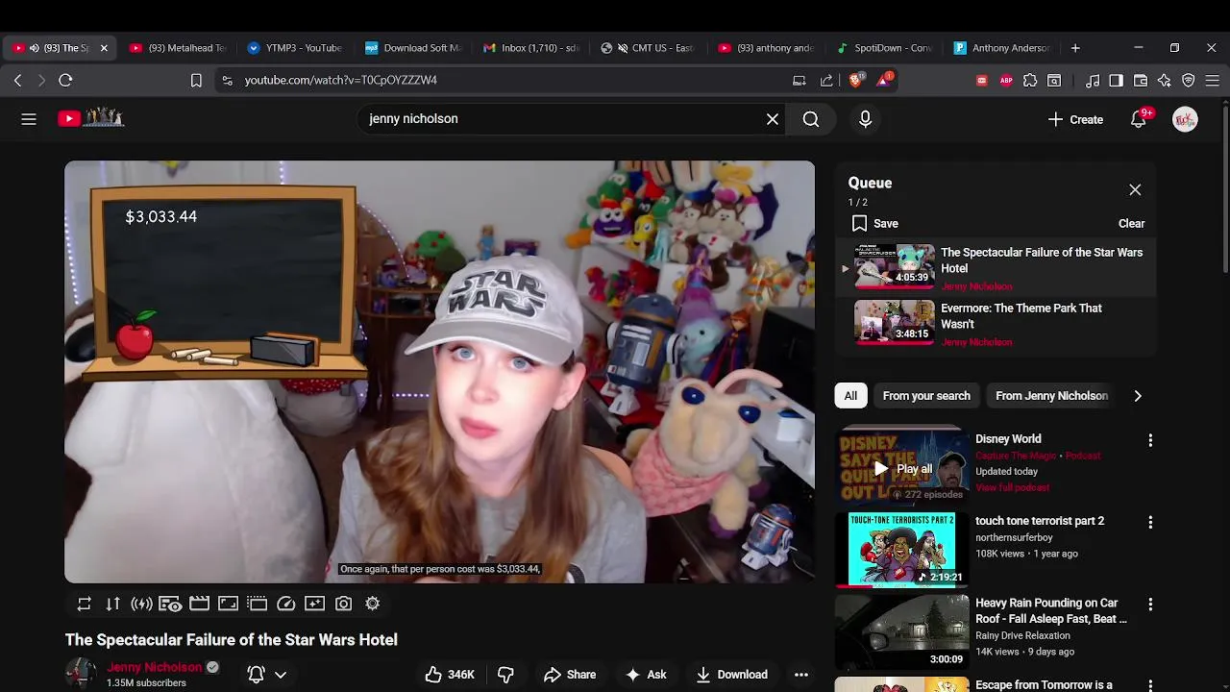The height and width of the screenshot is (692, 1230).
Task: Close the Queue panel
Action: click(x=1135, y=190)
